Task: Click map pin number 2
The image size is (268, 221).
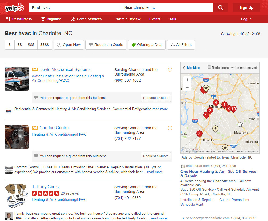Action: pos(210,111)
